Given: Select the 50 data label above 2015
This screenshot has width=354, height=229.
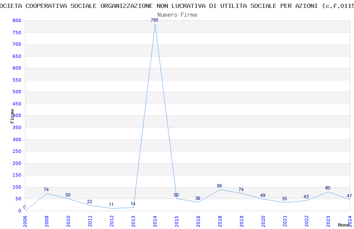Looking at the screenshot, I should tap(176, 195).
